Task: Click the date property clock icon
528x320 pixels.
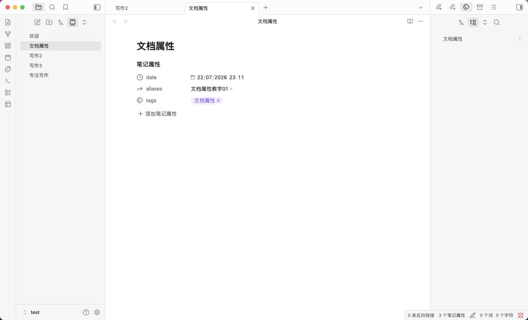Action: pyautogui.click(x=140, y=77)
